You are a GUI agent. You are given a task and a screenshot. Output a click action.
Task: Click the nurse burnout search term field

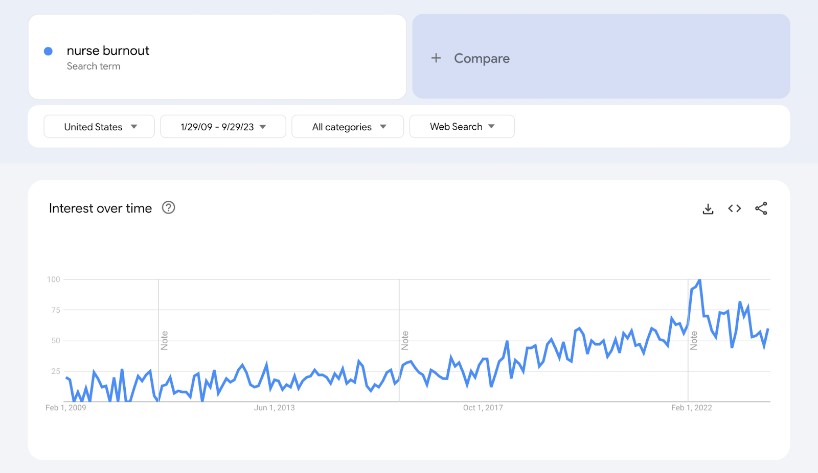coord(217,57)
